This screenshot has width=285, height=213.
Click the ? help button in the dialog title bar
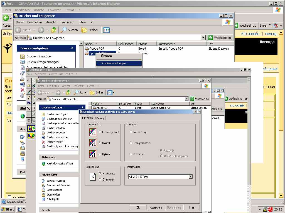195,112
